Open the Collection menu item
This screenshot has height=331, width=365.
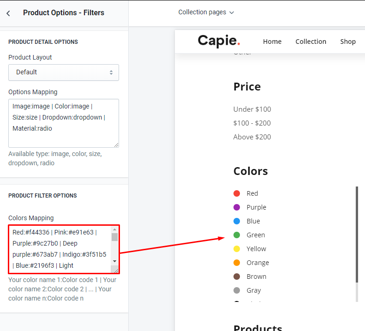coord(311,42)
